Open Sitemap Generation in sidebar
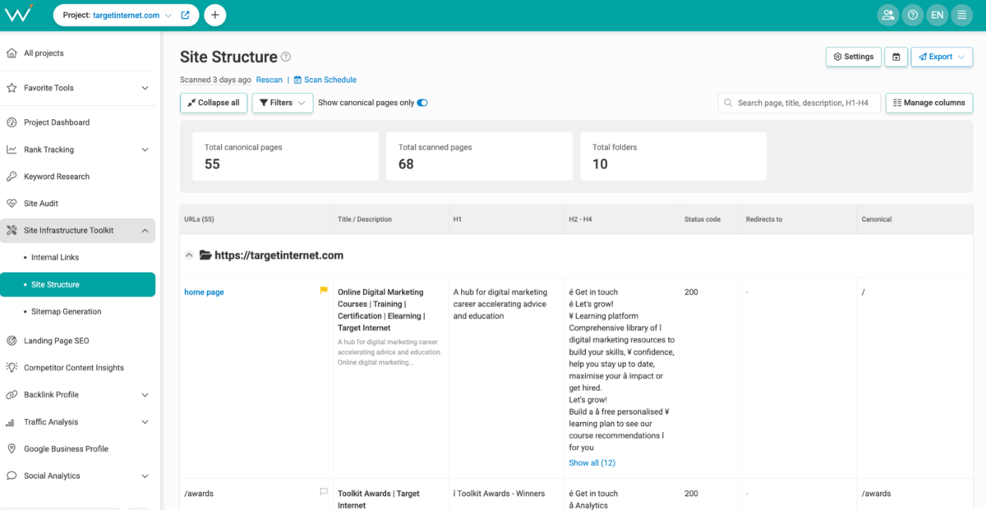This screenshot has width=986, height=510. (x=67, y=312)
